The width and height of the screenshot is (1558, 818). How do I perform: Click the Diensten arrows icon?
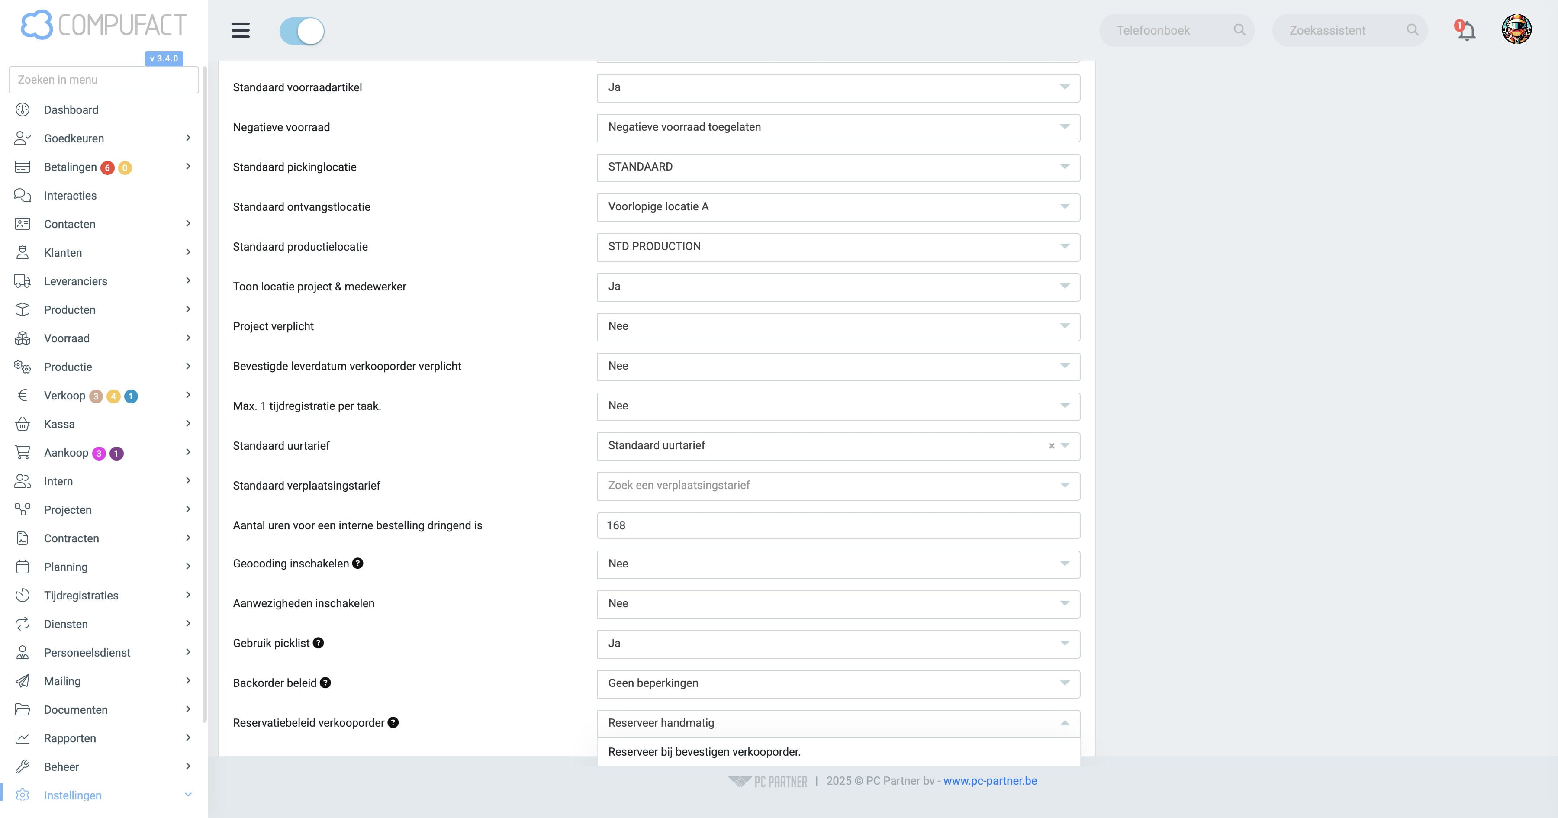click(23, 624)
